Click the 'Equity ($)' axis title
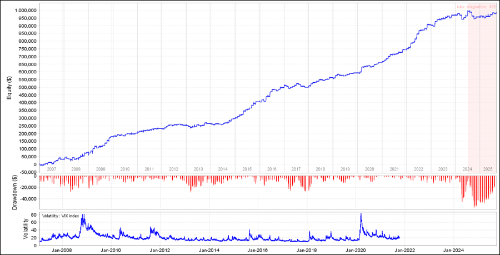 tap(9, 88)
